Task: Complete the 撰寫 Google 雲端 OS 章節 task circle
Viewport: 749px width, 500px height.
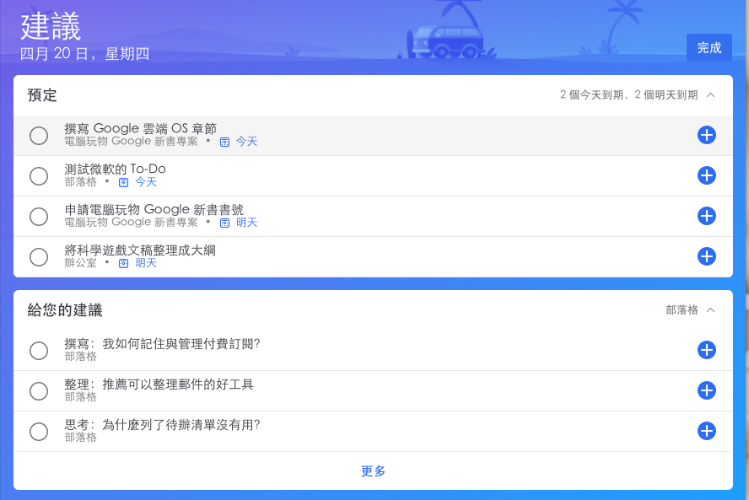Action: tap(39, 136)
